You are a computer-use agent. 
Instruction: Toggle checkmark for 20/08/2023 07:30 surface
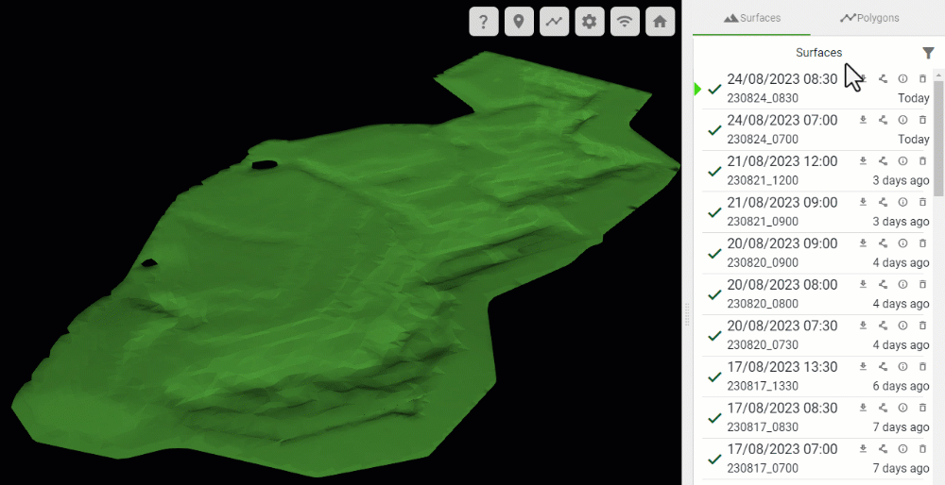tap(714, 336)
